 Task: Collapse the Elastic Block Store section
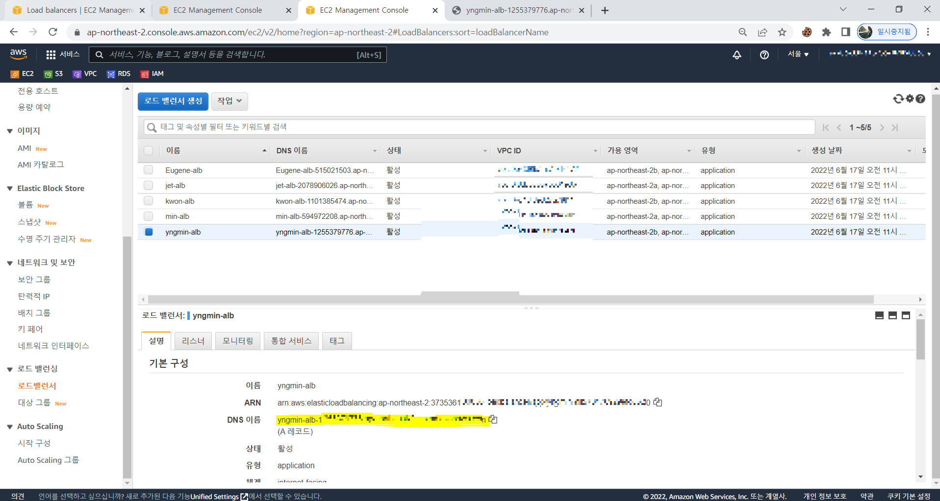10,189
